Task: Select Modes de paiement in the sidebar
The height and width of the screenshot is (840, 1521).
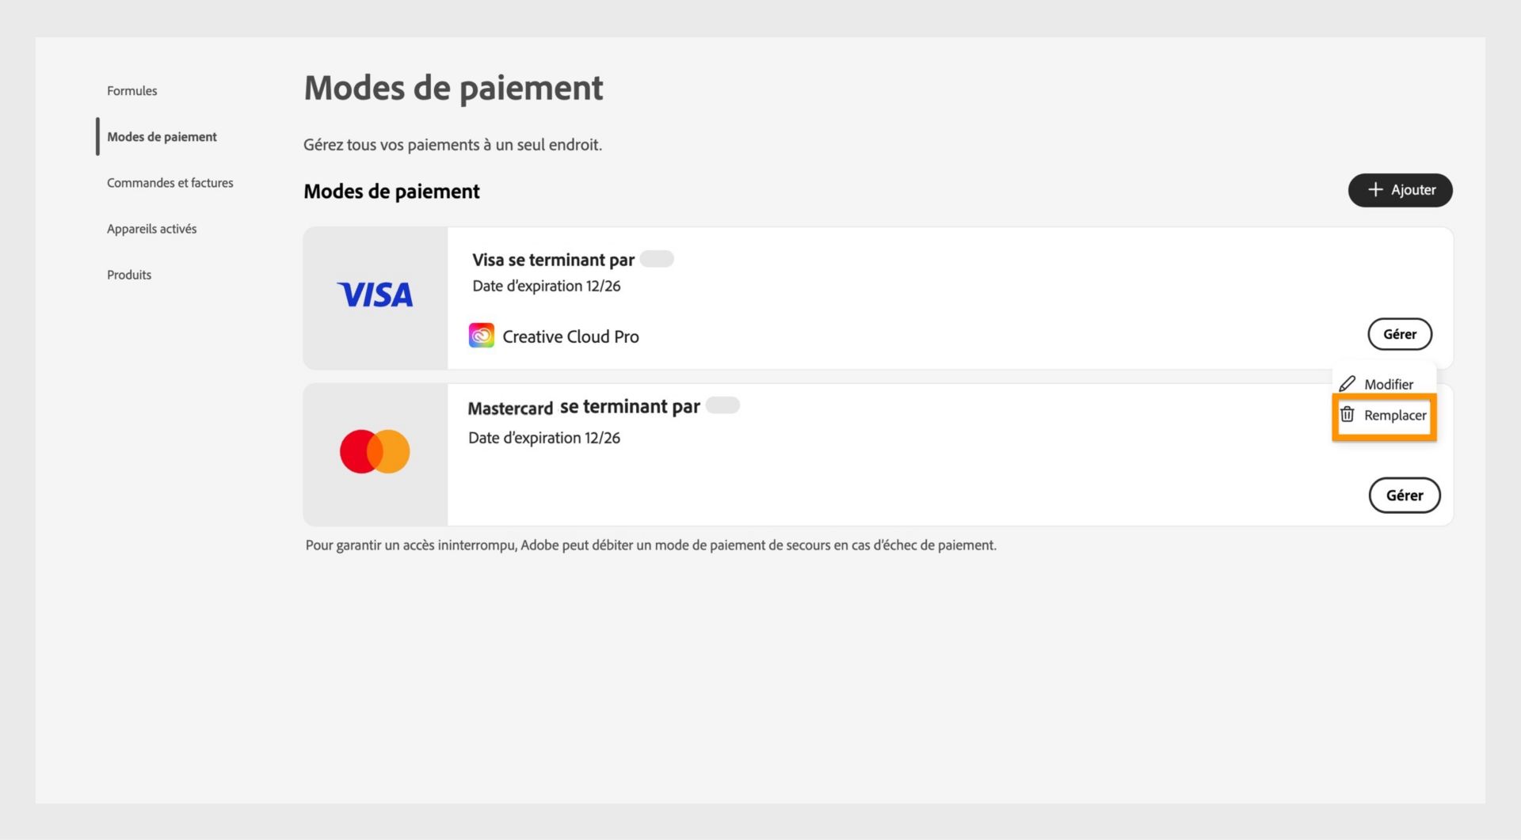Action: (162, 136)
